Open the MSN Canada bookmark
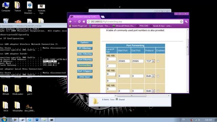Screen dimensions: 217x122 (x=99, y=26)
